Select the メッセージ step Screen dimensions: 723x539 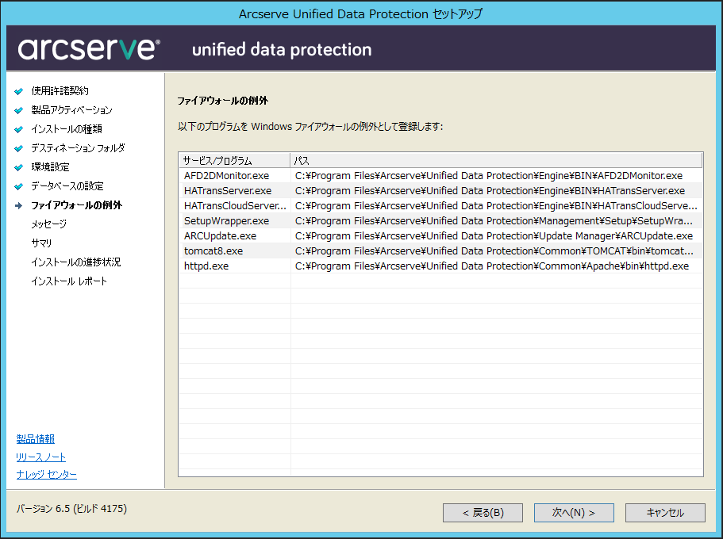click(49, 224)
